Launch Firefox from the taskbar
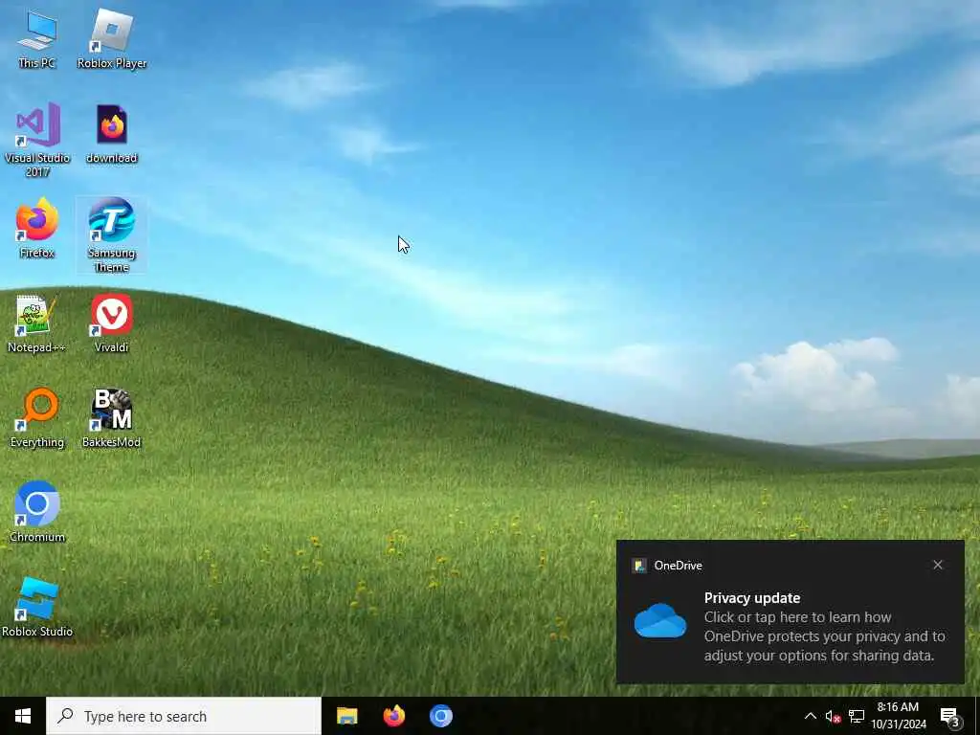The height and width of the screenshot is (735, 980). click(x=393, y=716)
